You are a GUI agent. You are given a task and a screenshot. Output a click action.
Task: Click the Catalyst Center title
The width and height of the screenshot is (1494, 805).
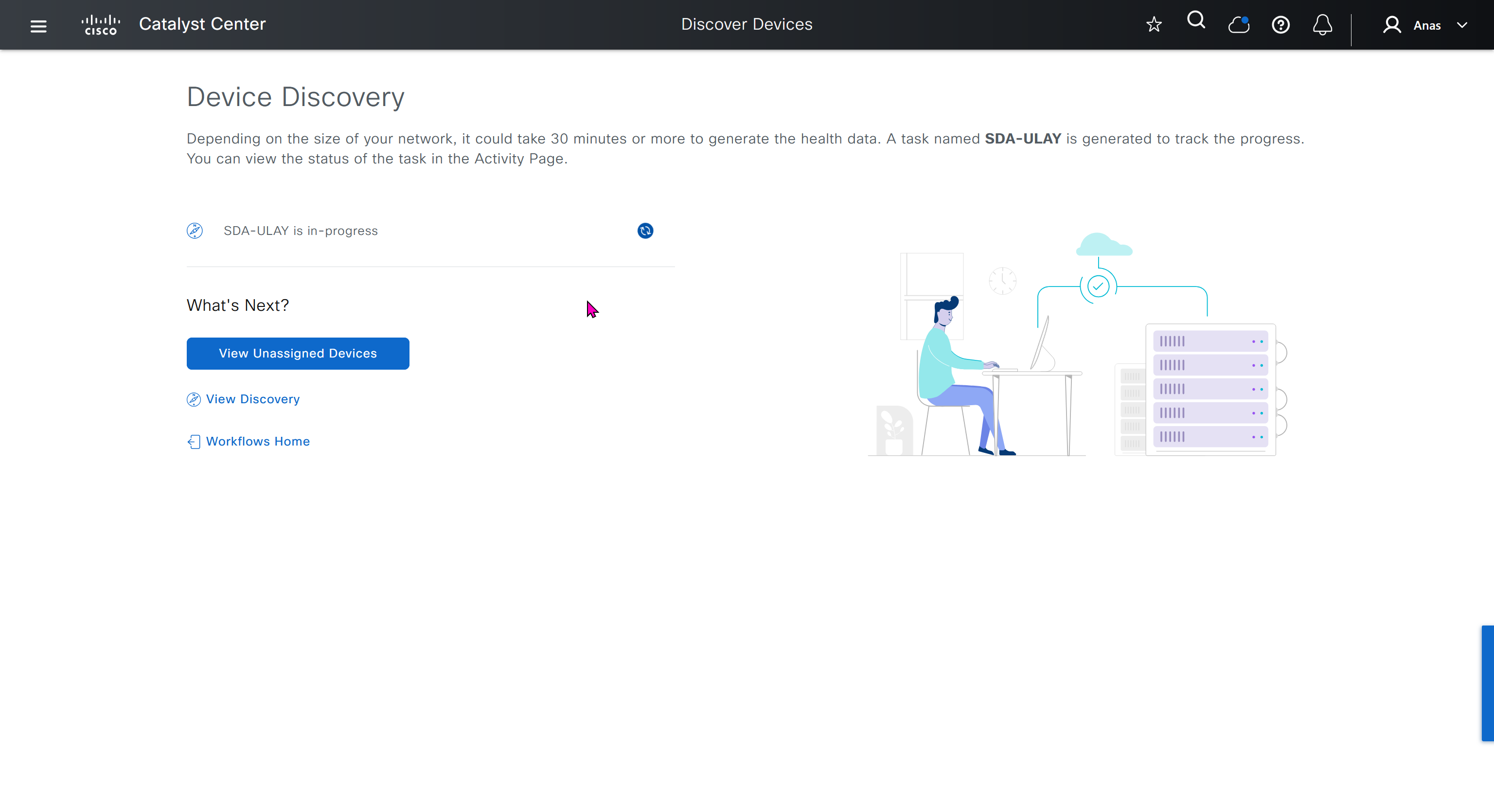click(x=202, y=24)
